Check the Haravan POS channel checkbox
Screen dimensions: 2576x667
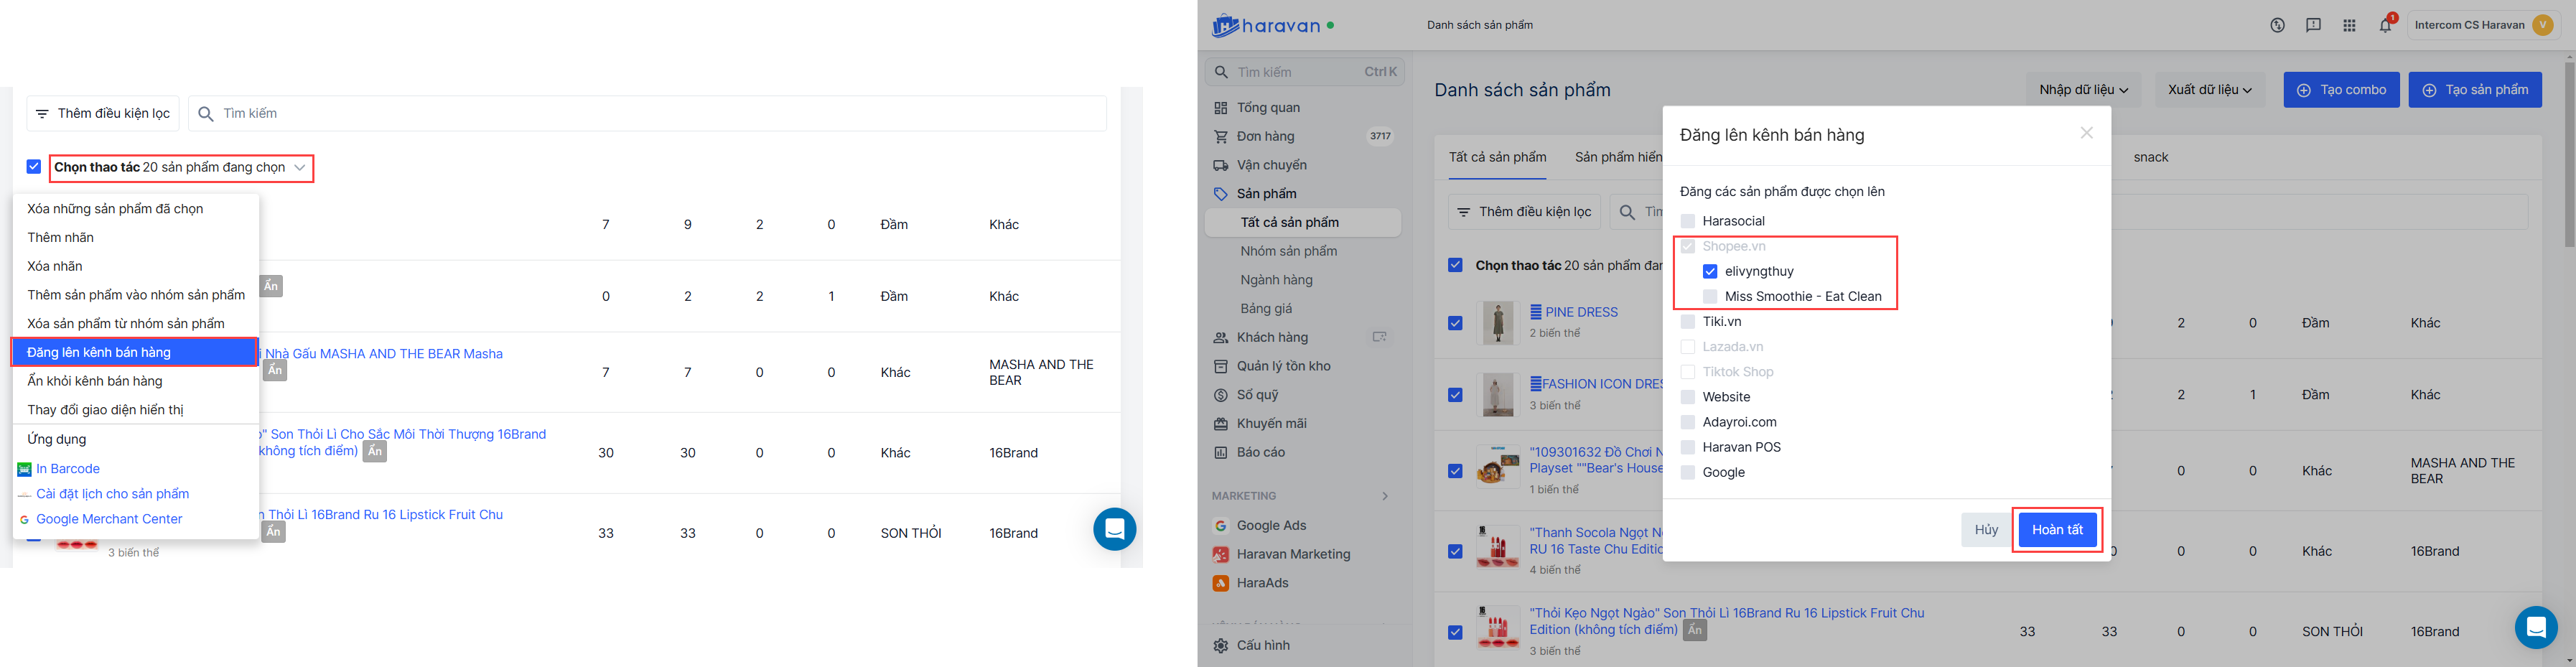(1688, 447)
